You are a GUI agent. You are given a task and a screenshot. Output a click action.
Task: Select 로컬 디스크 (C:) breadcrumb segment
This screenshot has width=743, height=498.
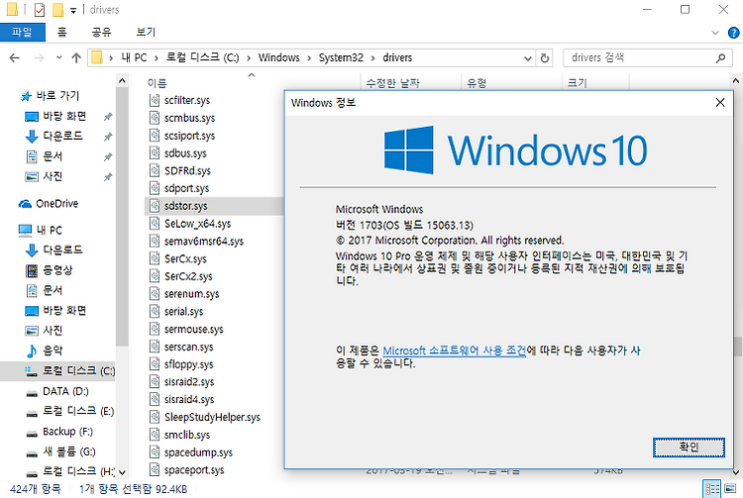point(202,57)
